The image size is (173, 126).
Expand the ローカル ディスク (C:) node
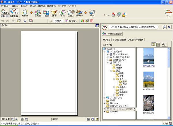click(x=108, y=57)
